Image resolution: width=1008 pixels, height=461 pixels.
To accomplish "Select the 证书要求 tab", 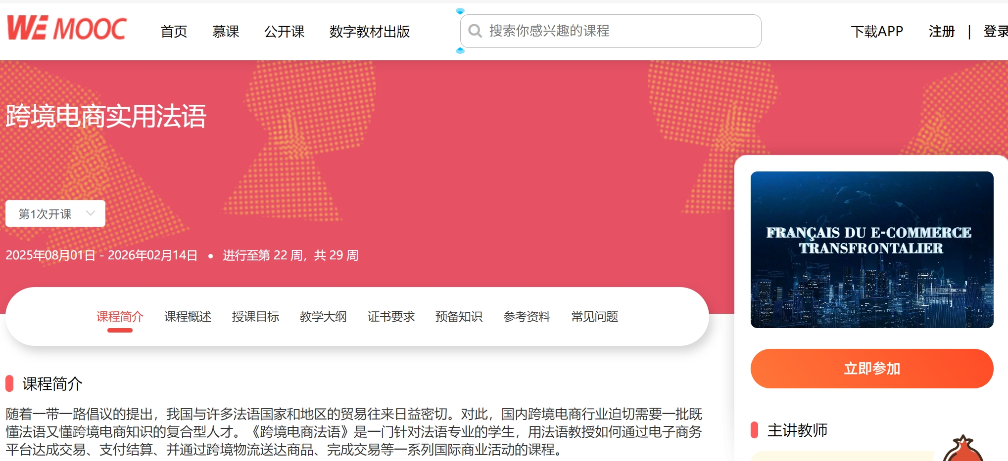I will point(391,317).
